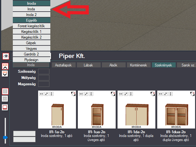
Task: Click IR-1a-2o top-right corner icon
Action: click(x=73, y=94)
